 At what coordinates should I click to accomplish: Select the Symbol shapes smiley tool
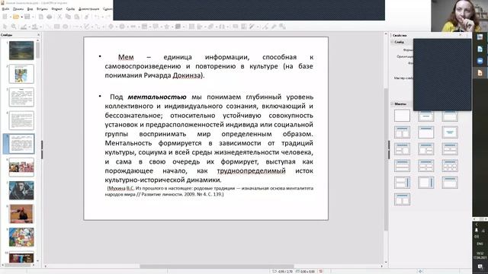pos(122,27)
